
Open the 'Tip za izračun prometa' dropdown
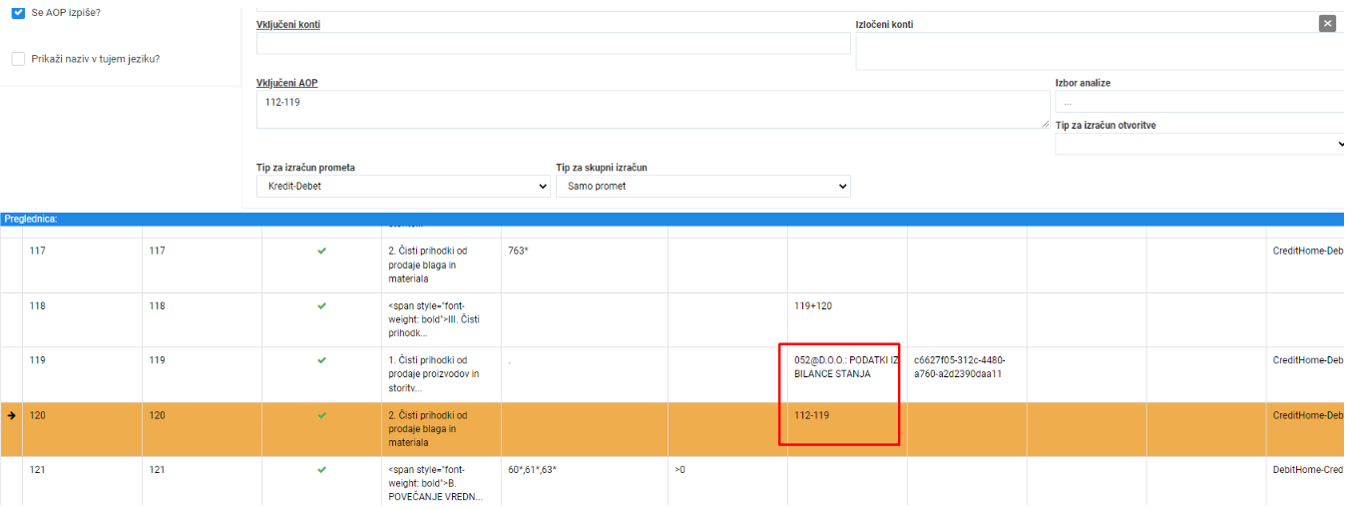(x=403, y=186)
